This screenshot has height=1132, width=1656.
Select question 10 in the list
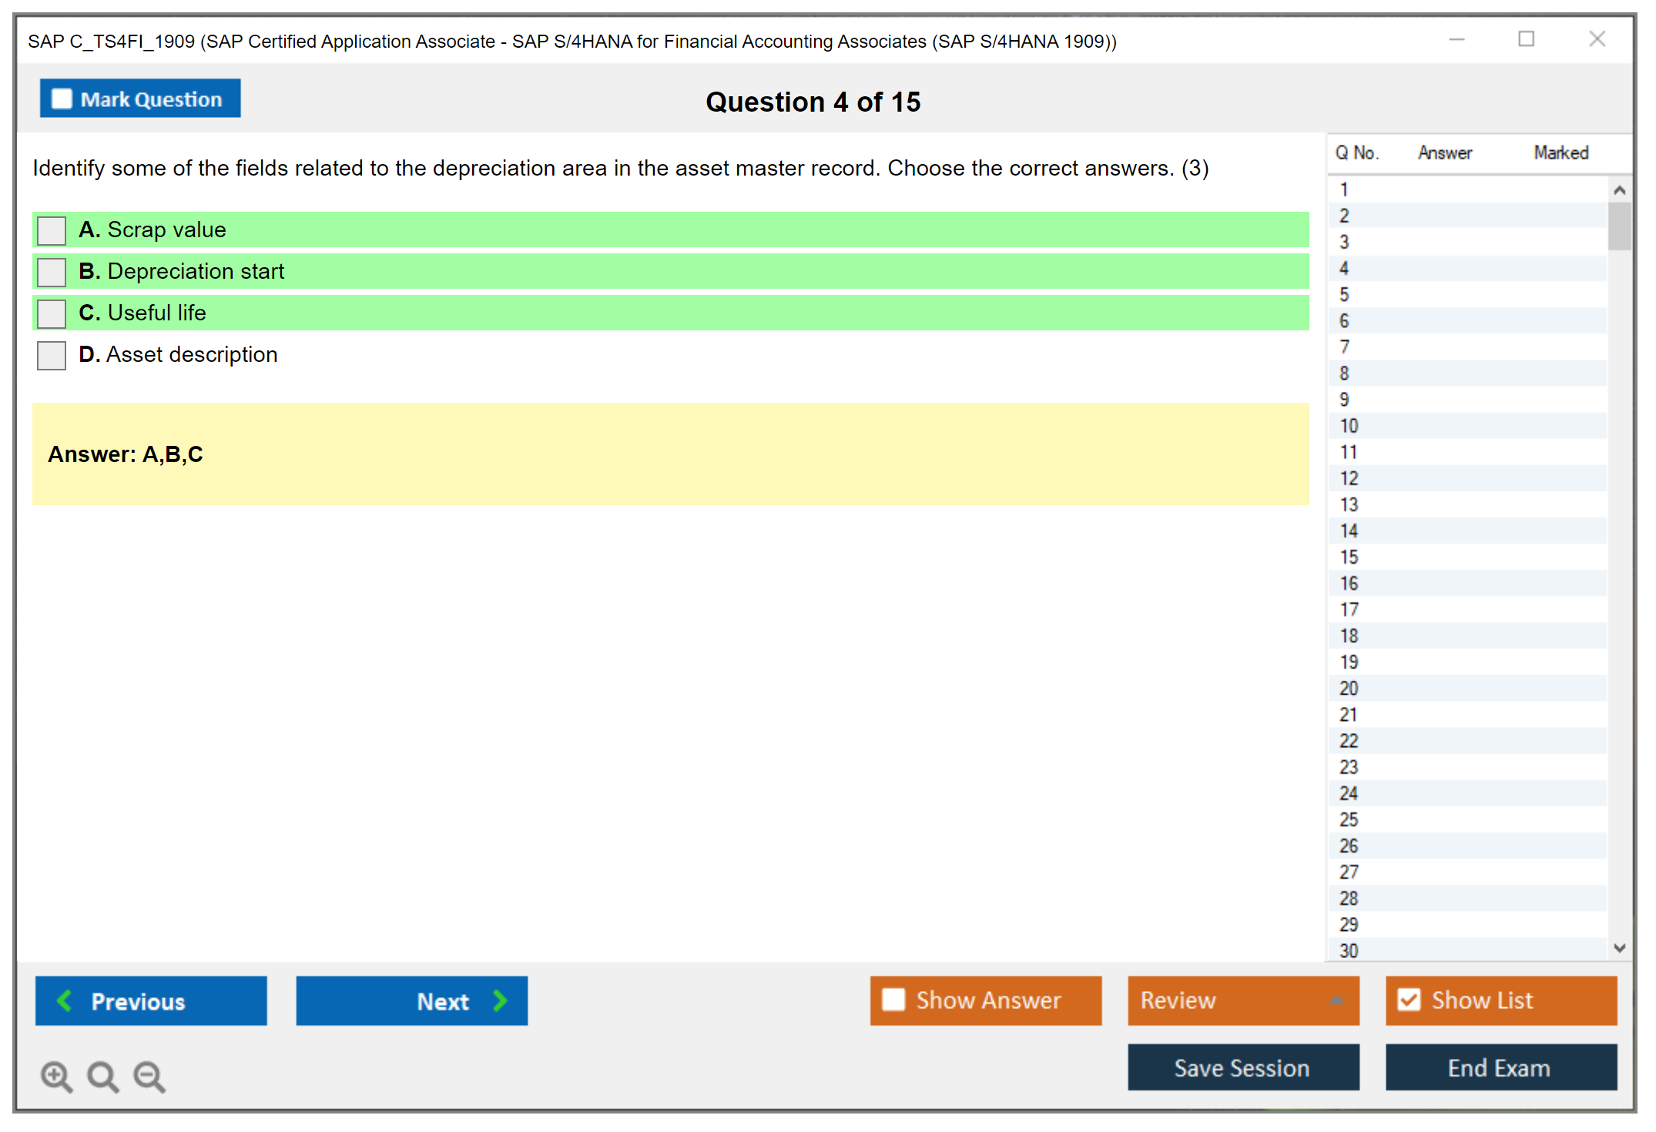pos(1349,426)
